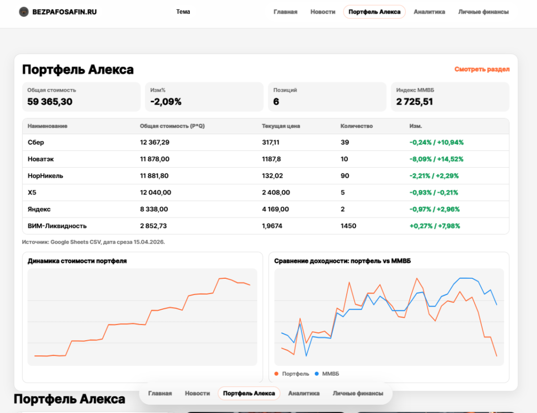The width and height of the screenshot is (537, 413).
Task: Click Новатэк change -8,09% / +14,52%
Action: pos(436,159)
